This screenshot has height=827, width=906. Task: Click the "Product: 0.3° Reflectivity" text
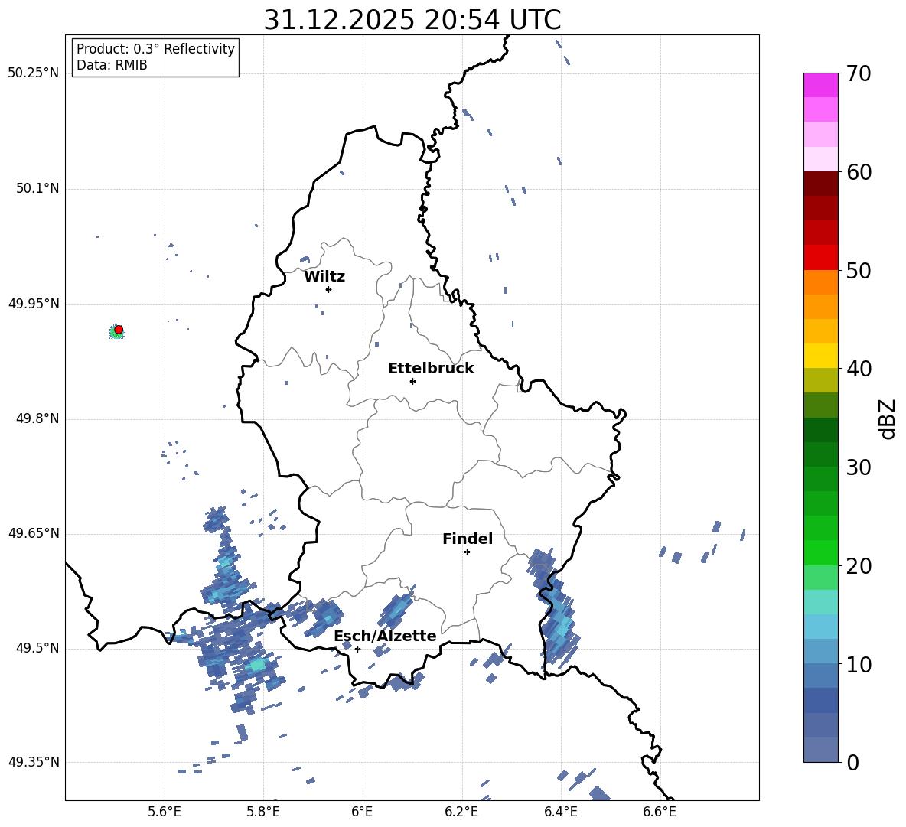pyautogui.click(x=155, y=49)
